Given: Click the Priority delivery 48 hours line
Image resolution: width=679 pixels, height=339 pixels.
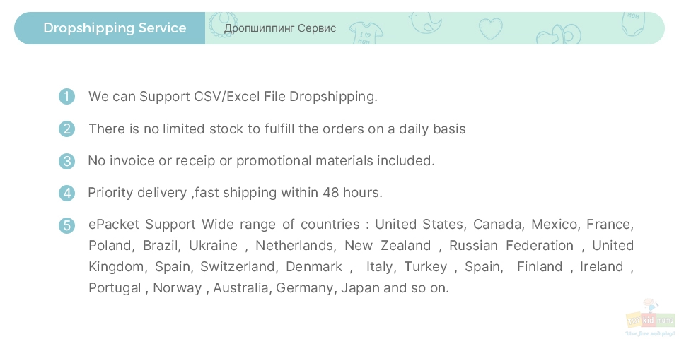Looking at the screenshot, I should pos(235,192).
